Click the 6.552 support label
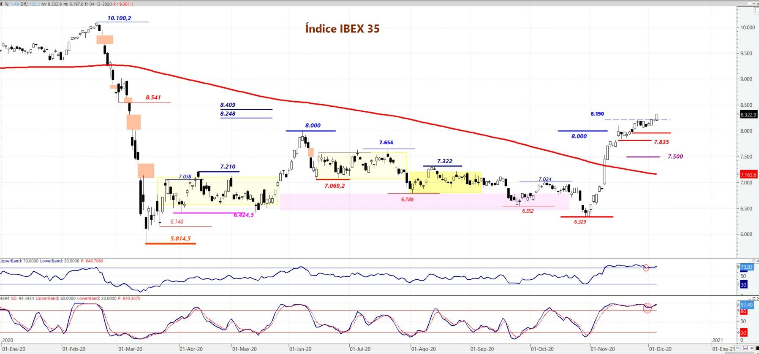The image size is (759, 354). [x=528, y=211]
